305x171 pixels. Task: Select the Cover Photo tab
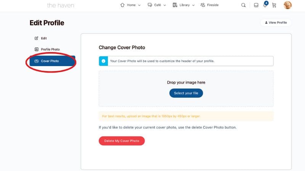point(52,61)
